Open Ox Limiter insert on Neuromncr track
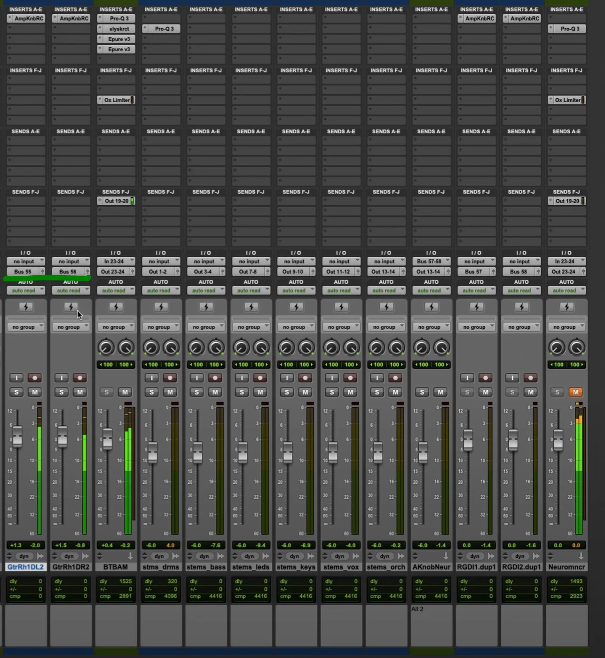This screenshot has height=658, width=605. [567, 100]
